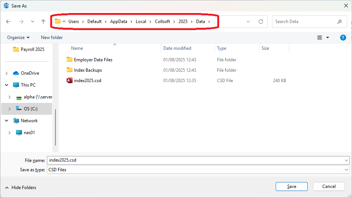The width and height of the screenshot is (352, 198).
Task: Click the File name input field
Action: (195, 160)
